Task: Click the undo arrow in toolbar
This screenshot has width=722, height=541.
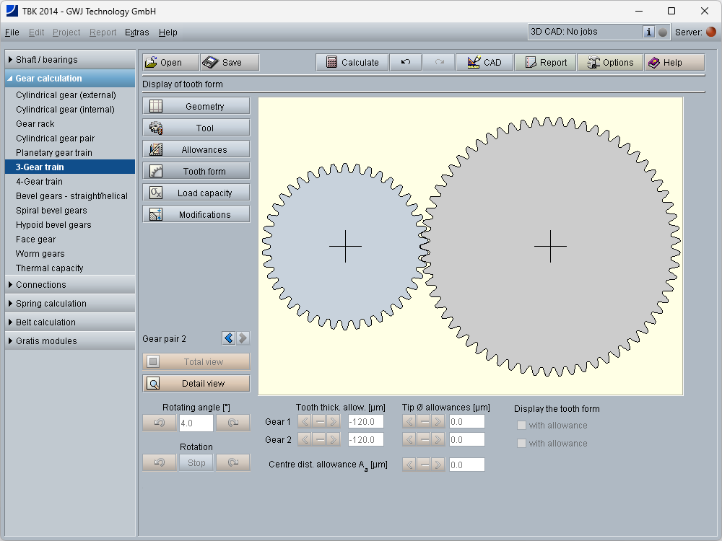Action: [406, 63]
